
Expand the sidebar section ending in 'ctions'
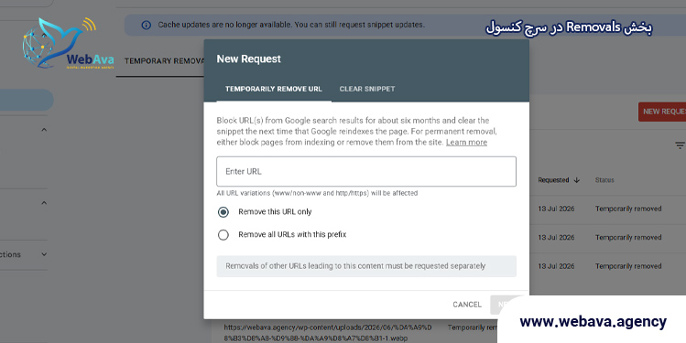[x=44, y=254]
